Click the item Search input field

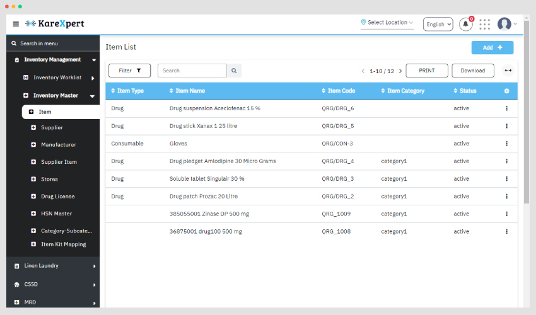point(192,71)
